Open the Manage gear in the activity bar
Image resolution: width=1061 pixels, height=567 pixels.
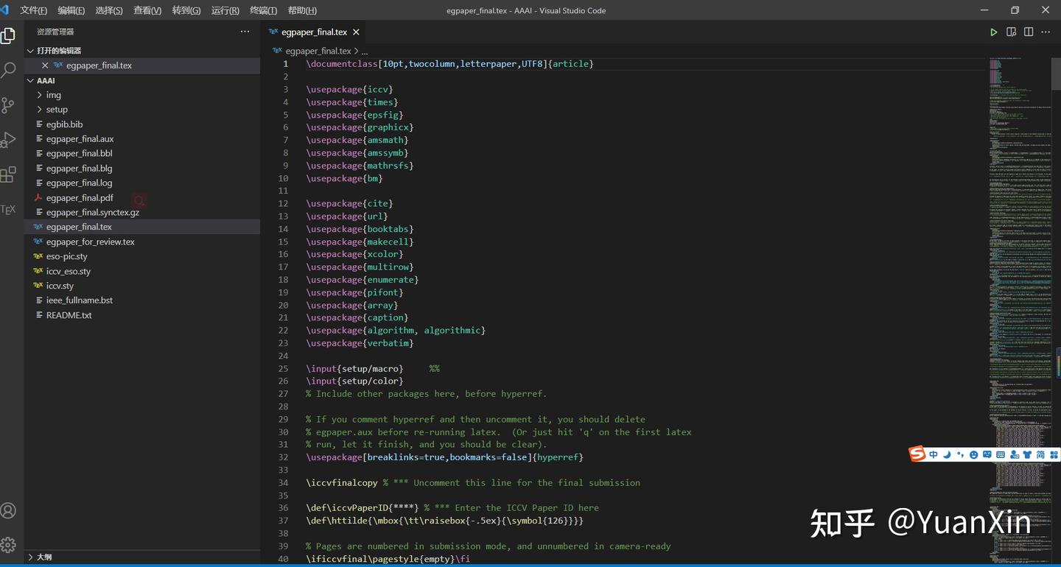point(8,545)
